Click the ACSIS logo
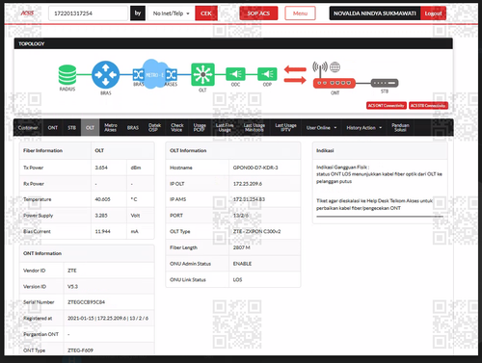This screenshot has width=482, height=363. coord(27,13)
